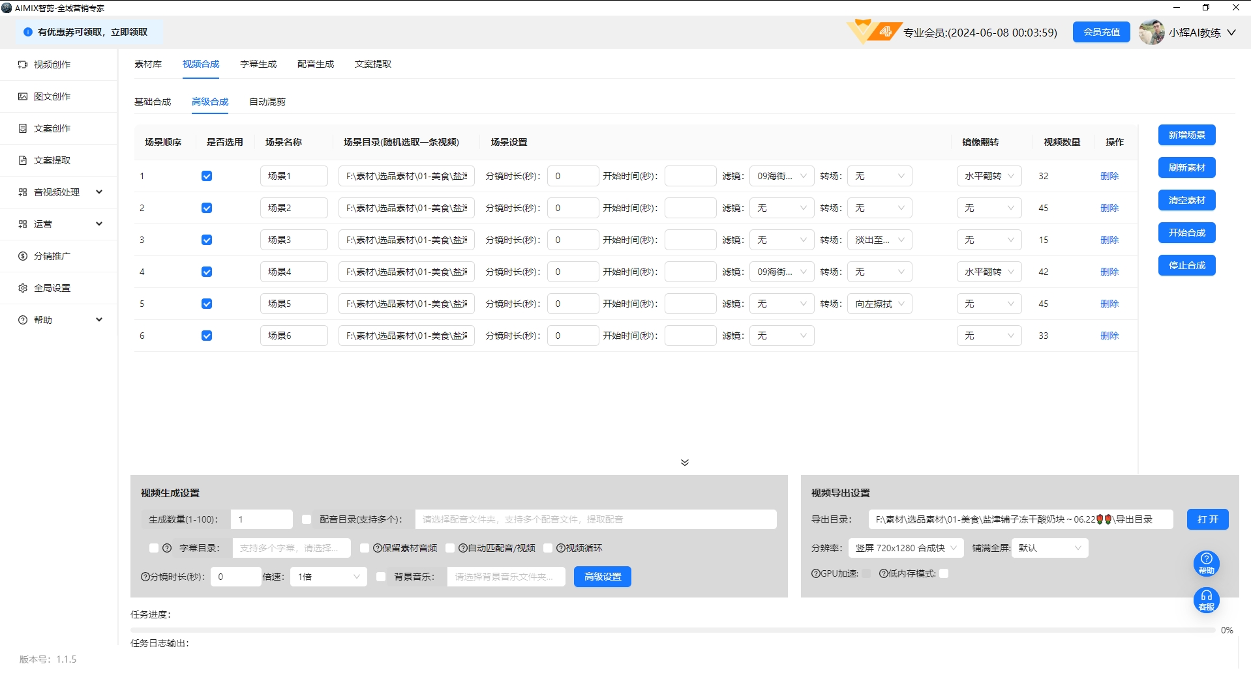Toggle the keep source audio checkbox
Viewport: 1251px width, 677px height.
pyautogui.click(x=365, y=548)
